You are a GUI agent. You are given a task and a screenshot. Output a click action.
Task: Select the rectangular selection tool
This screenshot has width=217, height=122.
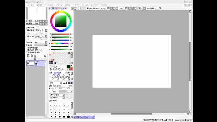click(51, 67)
